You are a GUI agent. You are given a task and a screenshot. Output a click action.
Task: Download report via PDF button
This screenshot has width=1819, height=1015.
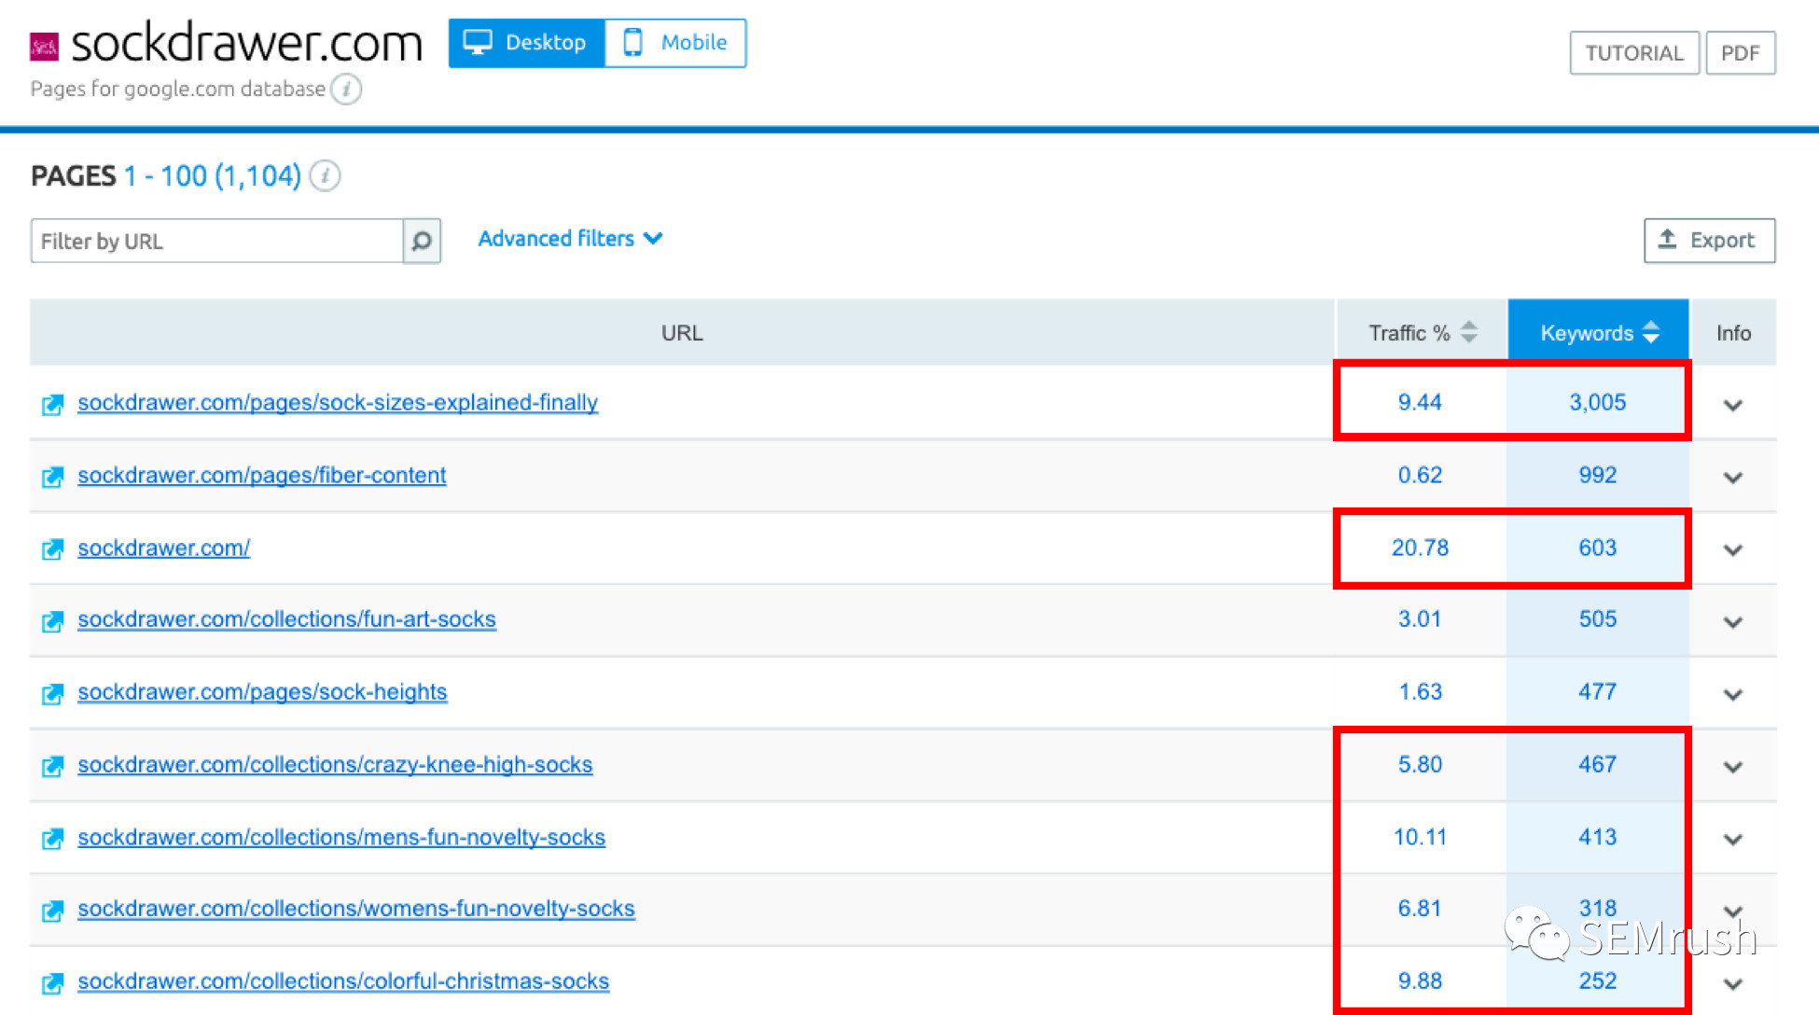1740,53
